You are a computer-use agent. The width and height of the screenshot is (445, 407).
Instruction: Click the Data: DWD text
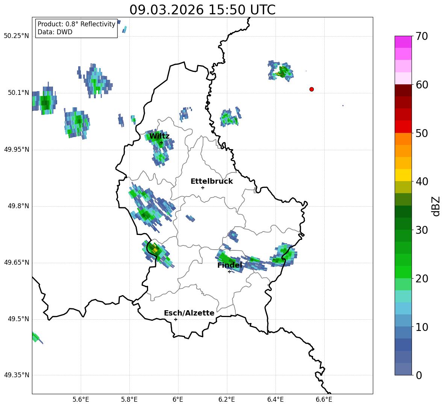pyautogui.click(x=55, y=32)
